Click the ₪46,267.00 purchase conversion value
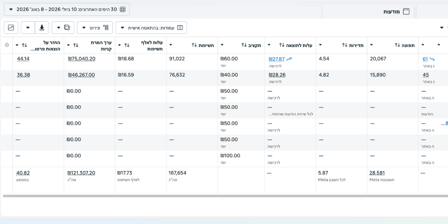Screen dimensions: 448x224 pos(81,75)
